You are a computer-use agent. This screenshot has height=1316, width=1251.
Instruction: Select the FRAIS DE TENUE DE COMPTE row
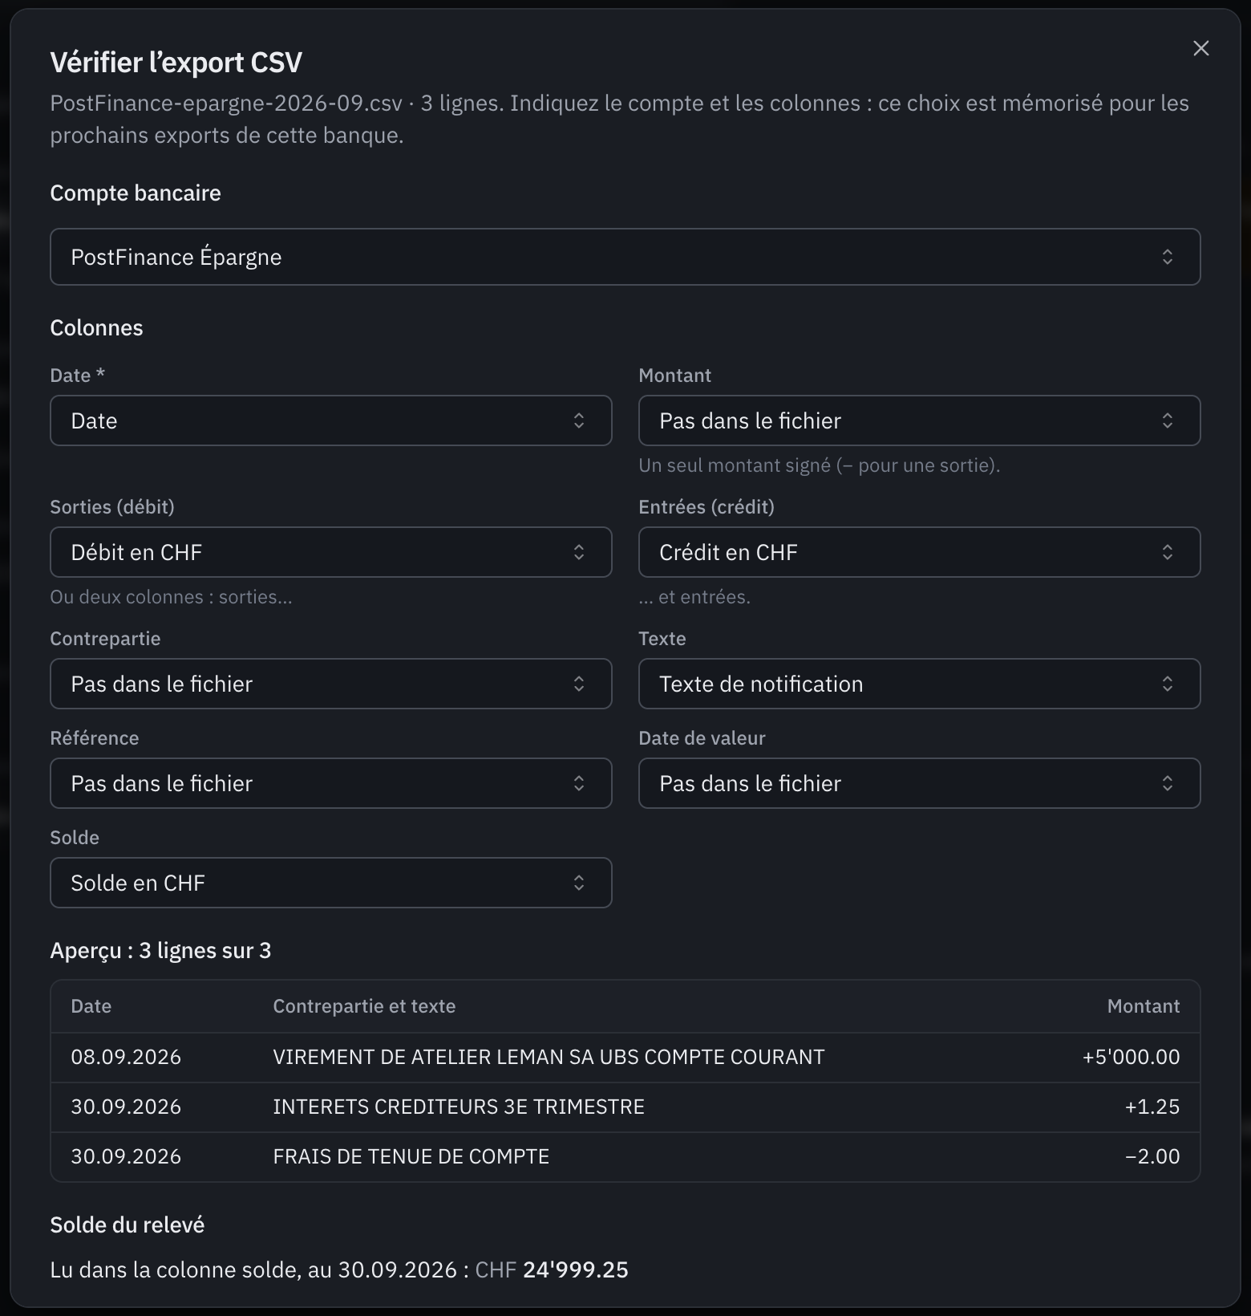[x=625, y=1156]
